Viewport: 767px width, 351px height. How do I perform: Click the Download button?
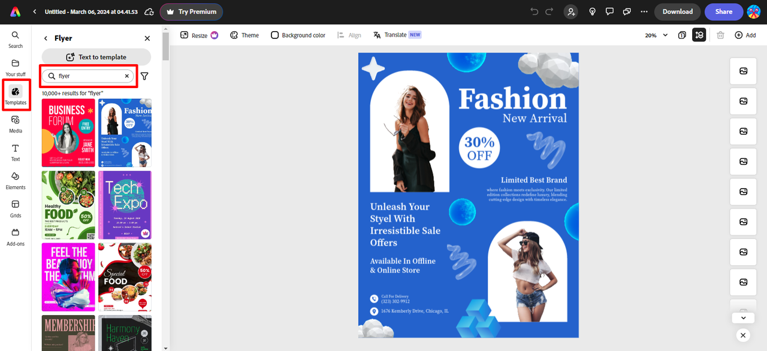pos(678,11)
